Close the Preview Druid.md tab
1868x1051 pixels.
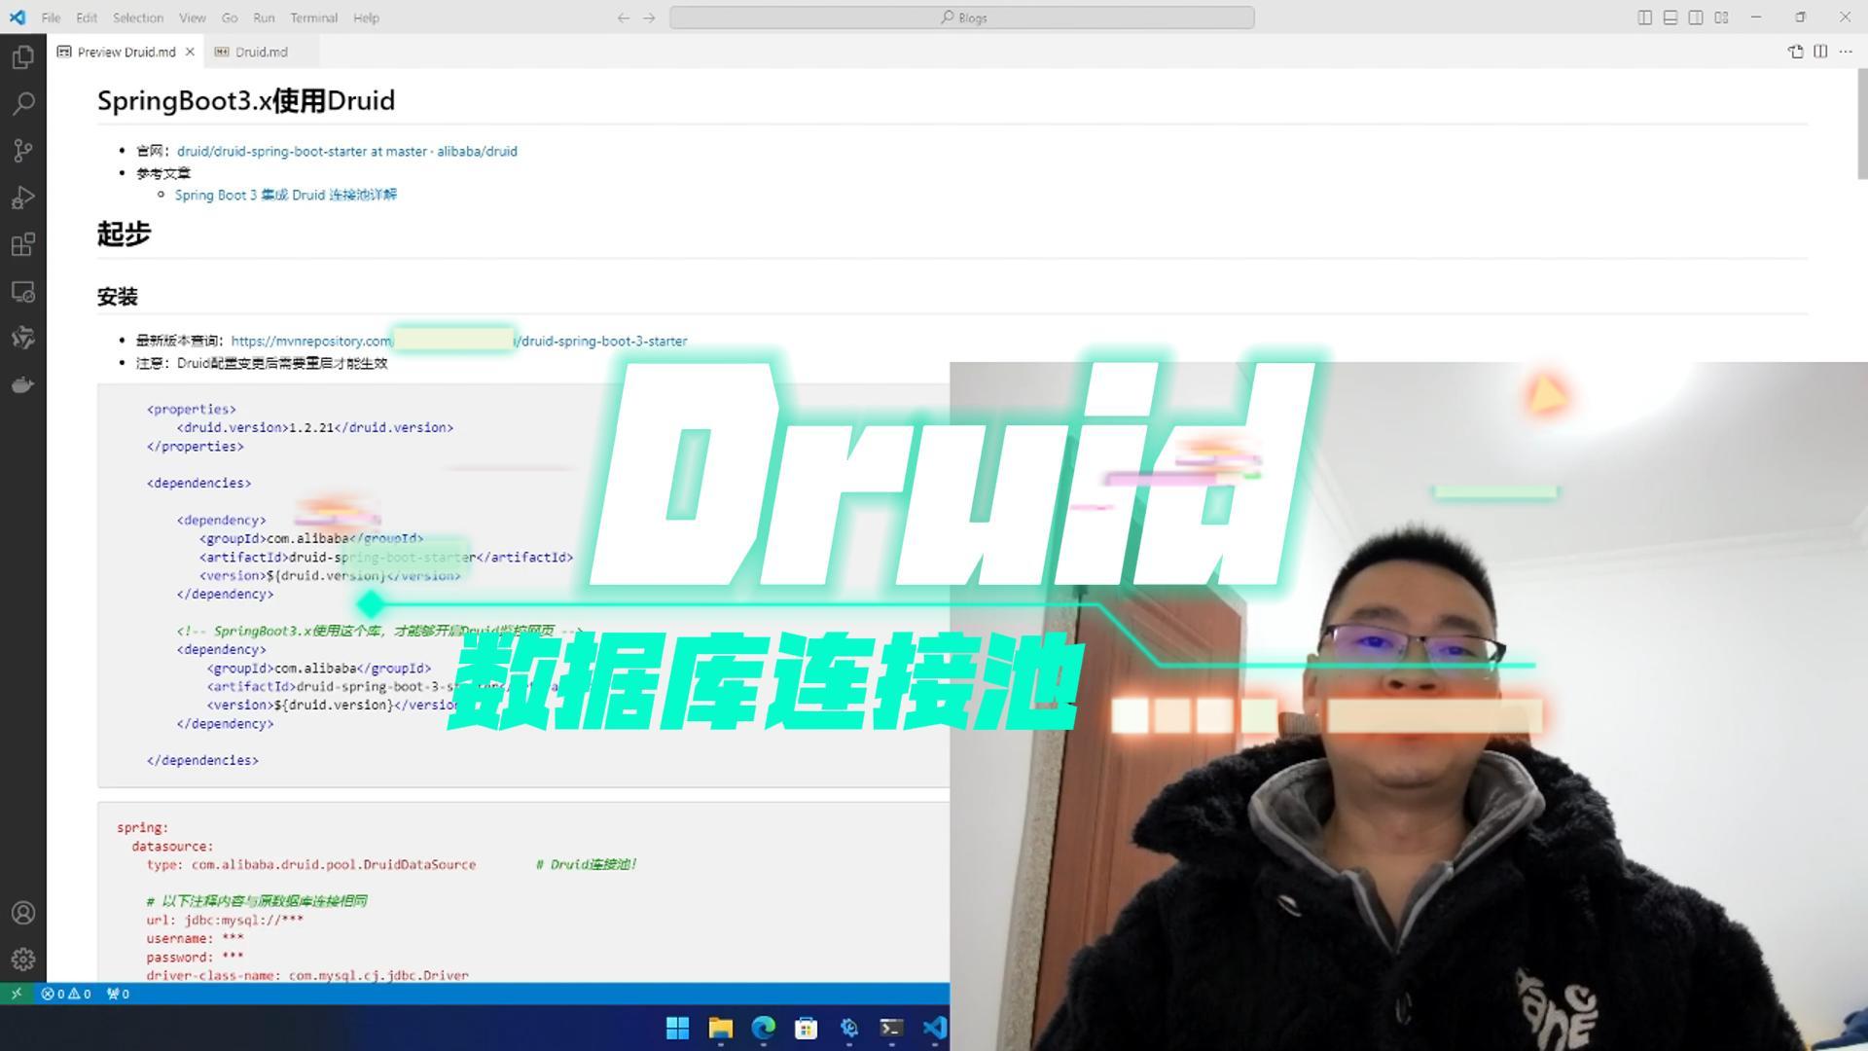click(190, 52)
